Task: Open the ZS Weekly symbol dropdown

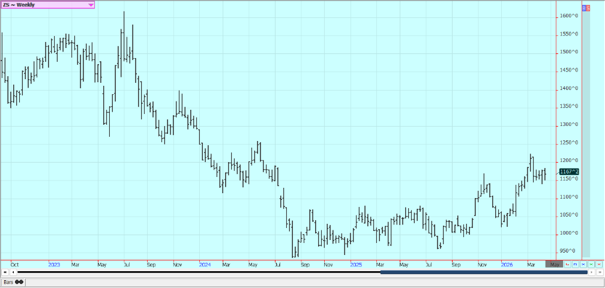Action: [91, 5]
